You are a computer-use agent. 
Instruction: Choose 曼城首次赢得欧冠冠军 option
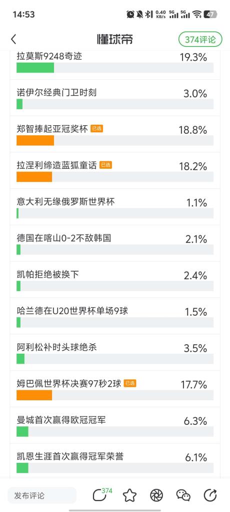point(115,425)
